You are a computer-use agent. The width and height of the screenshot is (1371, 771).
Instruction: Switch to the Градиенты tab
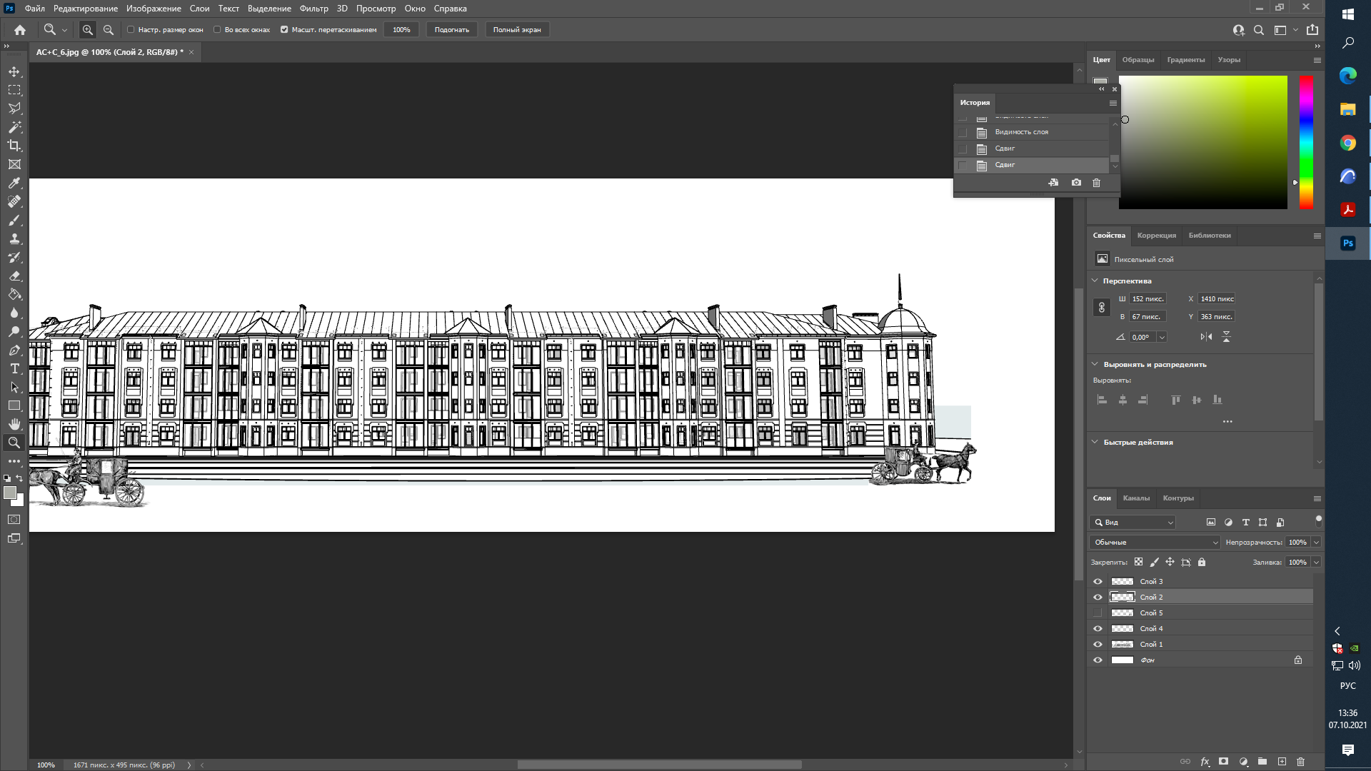tap(1185, 60)
